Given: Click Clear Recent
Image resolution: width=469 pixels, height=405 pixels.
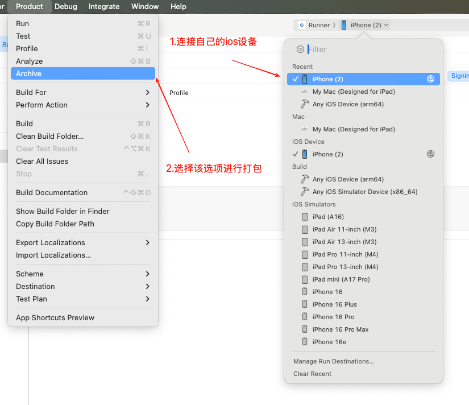Looking at the screenshot, I should pyautogui.click(x=312, y=374).
